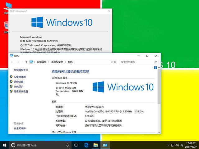Click the microphone icon in search box

click(x=67, y=145)
